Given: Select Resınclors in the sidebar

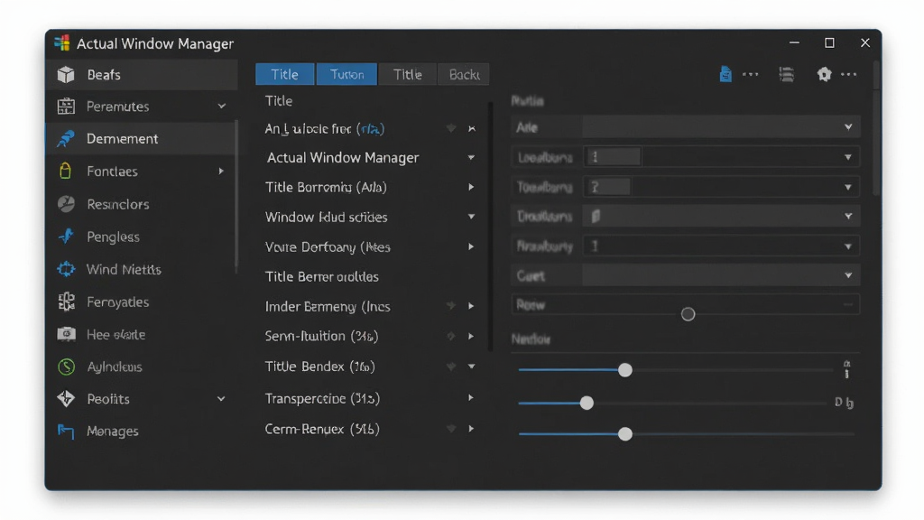Looking at the screenshot, I should [142, 204].
